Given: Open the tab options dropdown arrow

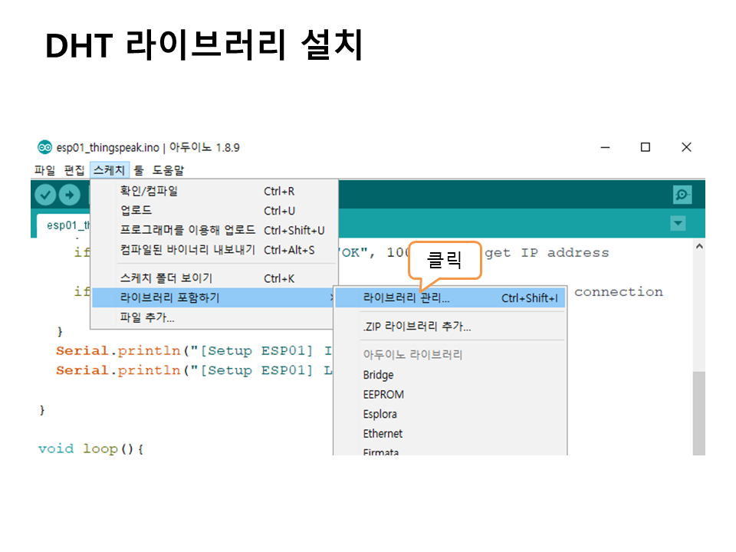Looking at the screenshot, I should point(678,223).
